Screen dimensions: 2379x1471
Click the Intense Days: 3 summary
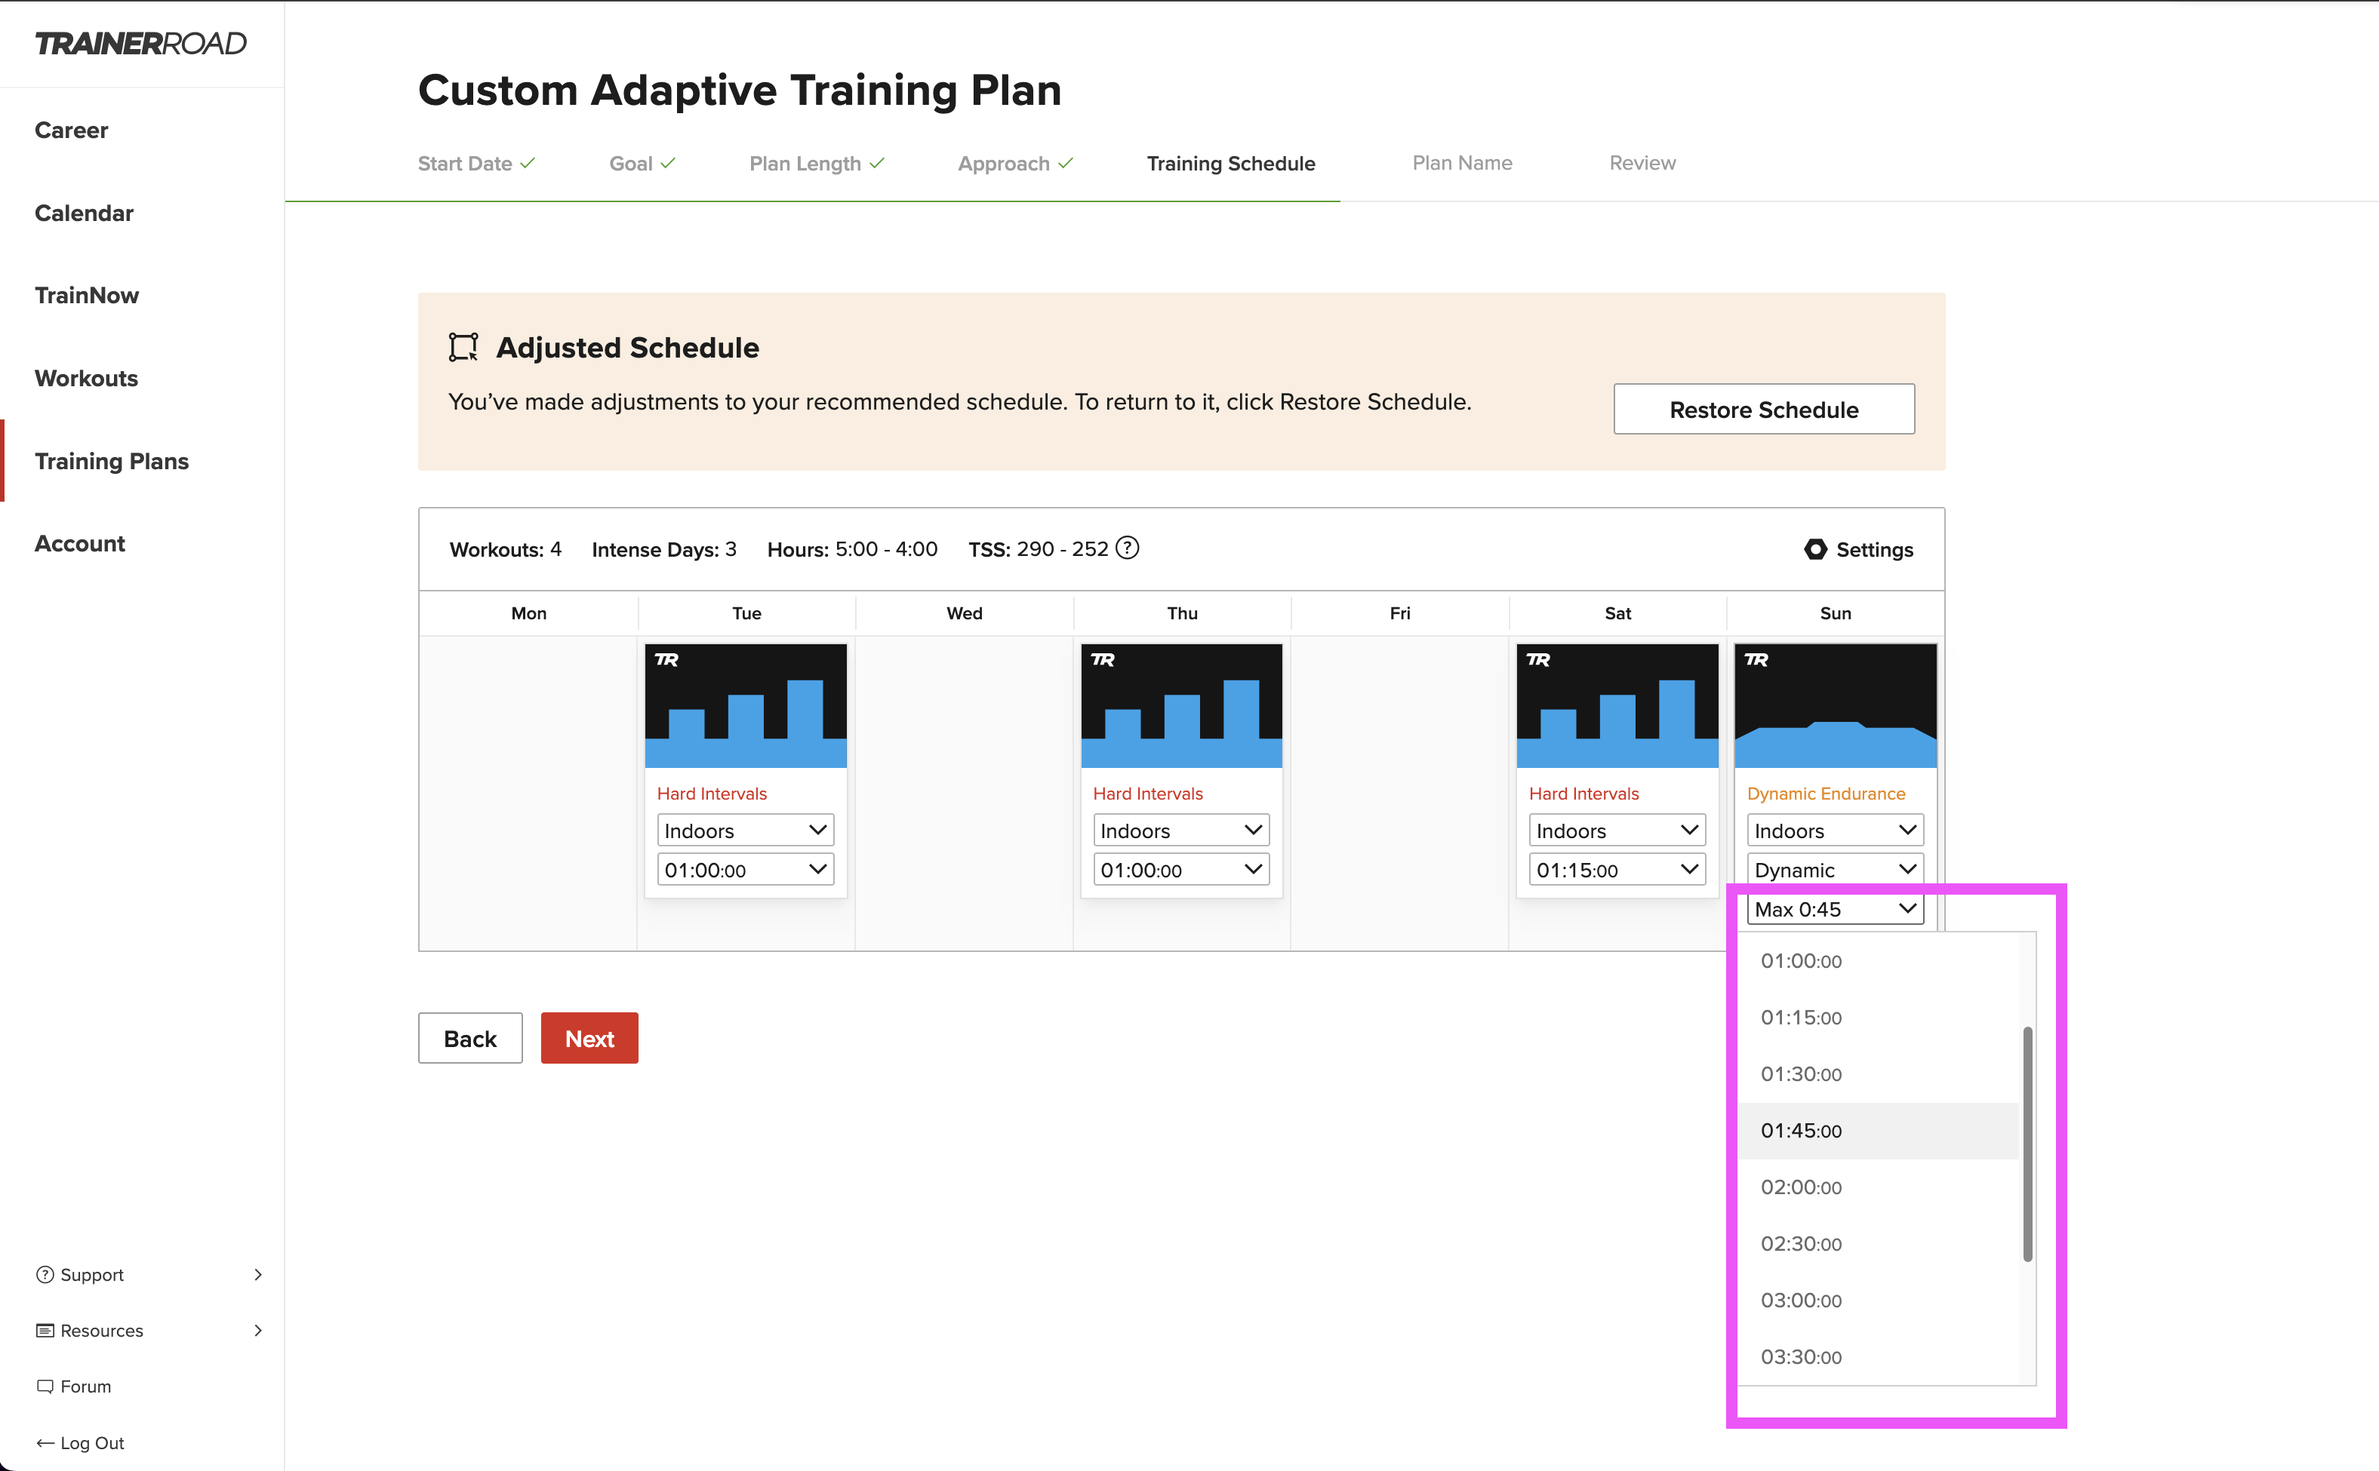click(664, 550)
